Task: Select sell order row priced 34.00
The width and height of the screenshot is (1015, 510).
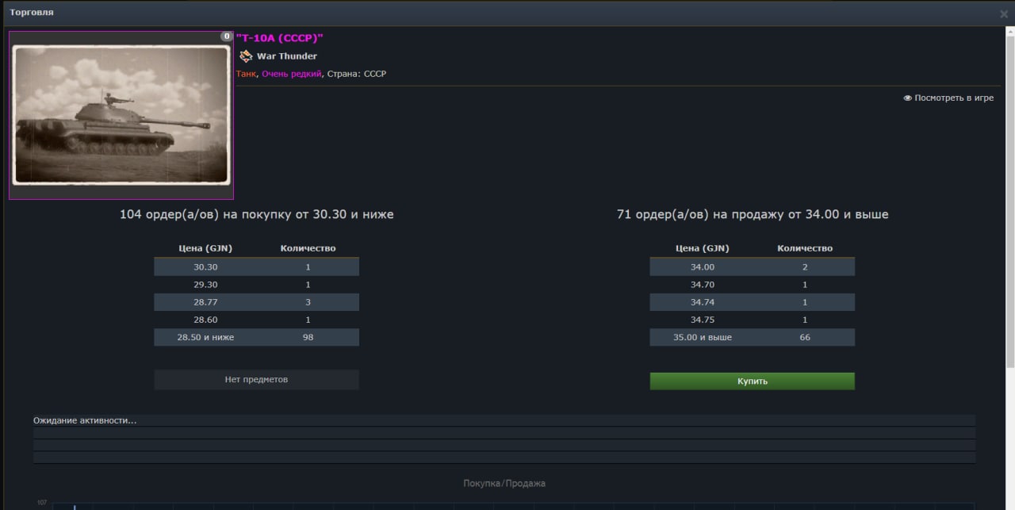Action: [x=752, y=267]
